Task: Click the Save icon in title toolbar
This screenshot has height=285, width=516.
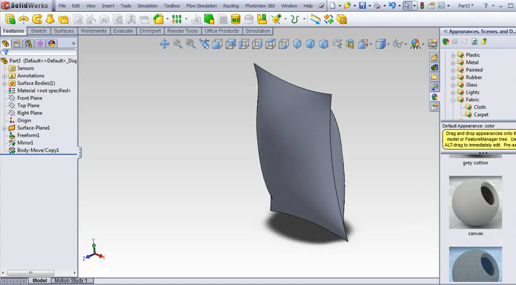Action: coord(363,6)
